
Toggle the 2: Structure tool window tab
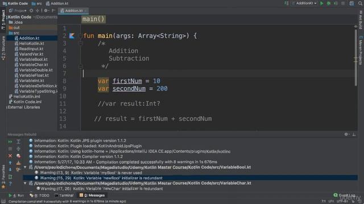click(3, 48)
